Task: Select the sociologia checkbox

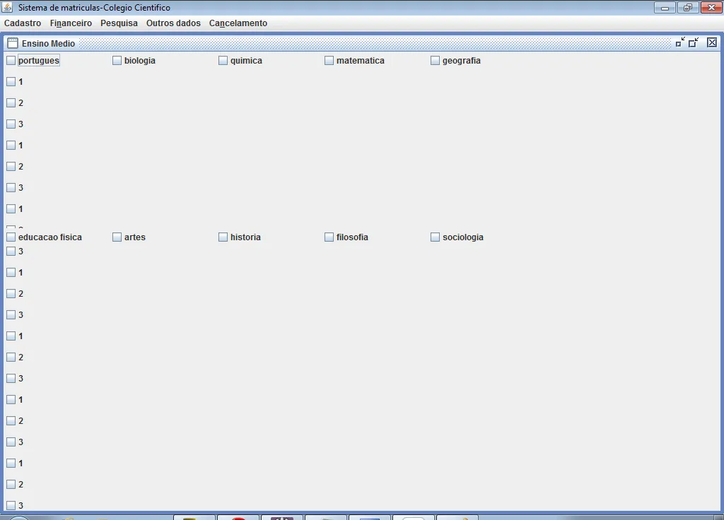Action: (x=435, y=237)
